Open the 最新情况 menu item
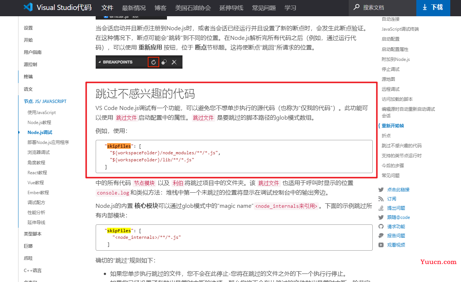Viewport: 461px width, 282px height. click(134, 8)
